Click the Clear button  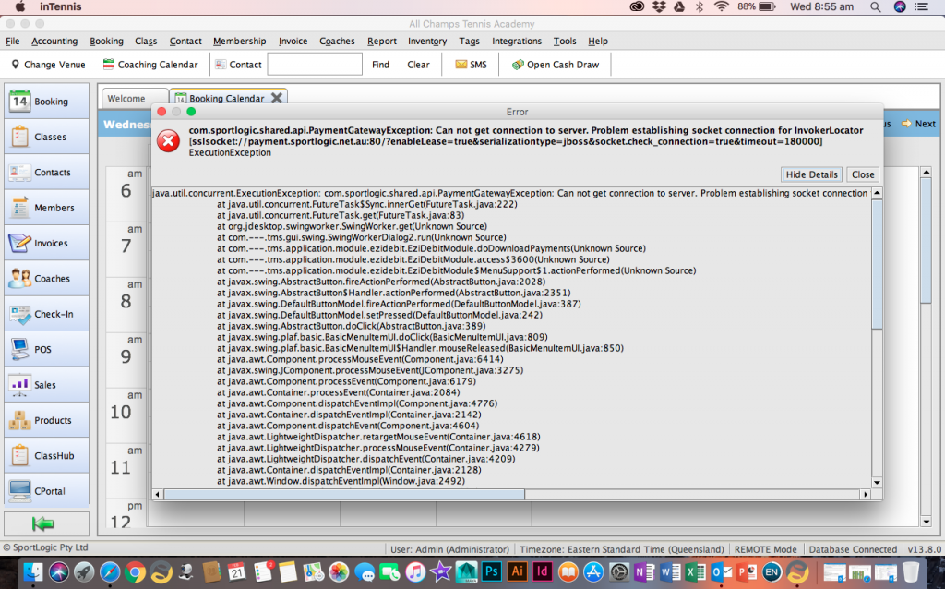coord(418,65)
